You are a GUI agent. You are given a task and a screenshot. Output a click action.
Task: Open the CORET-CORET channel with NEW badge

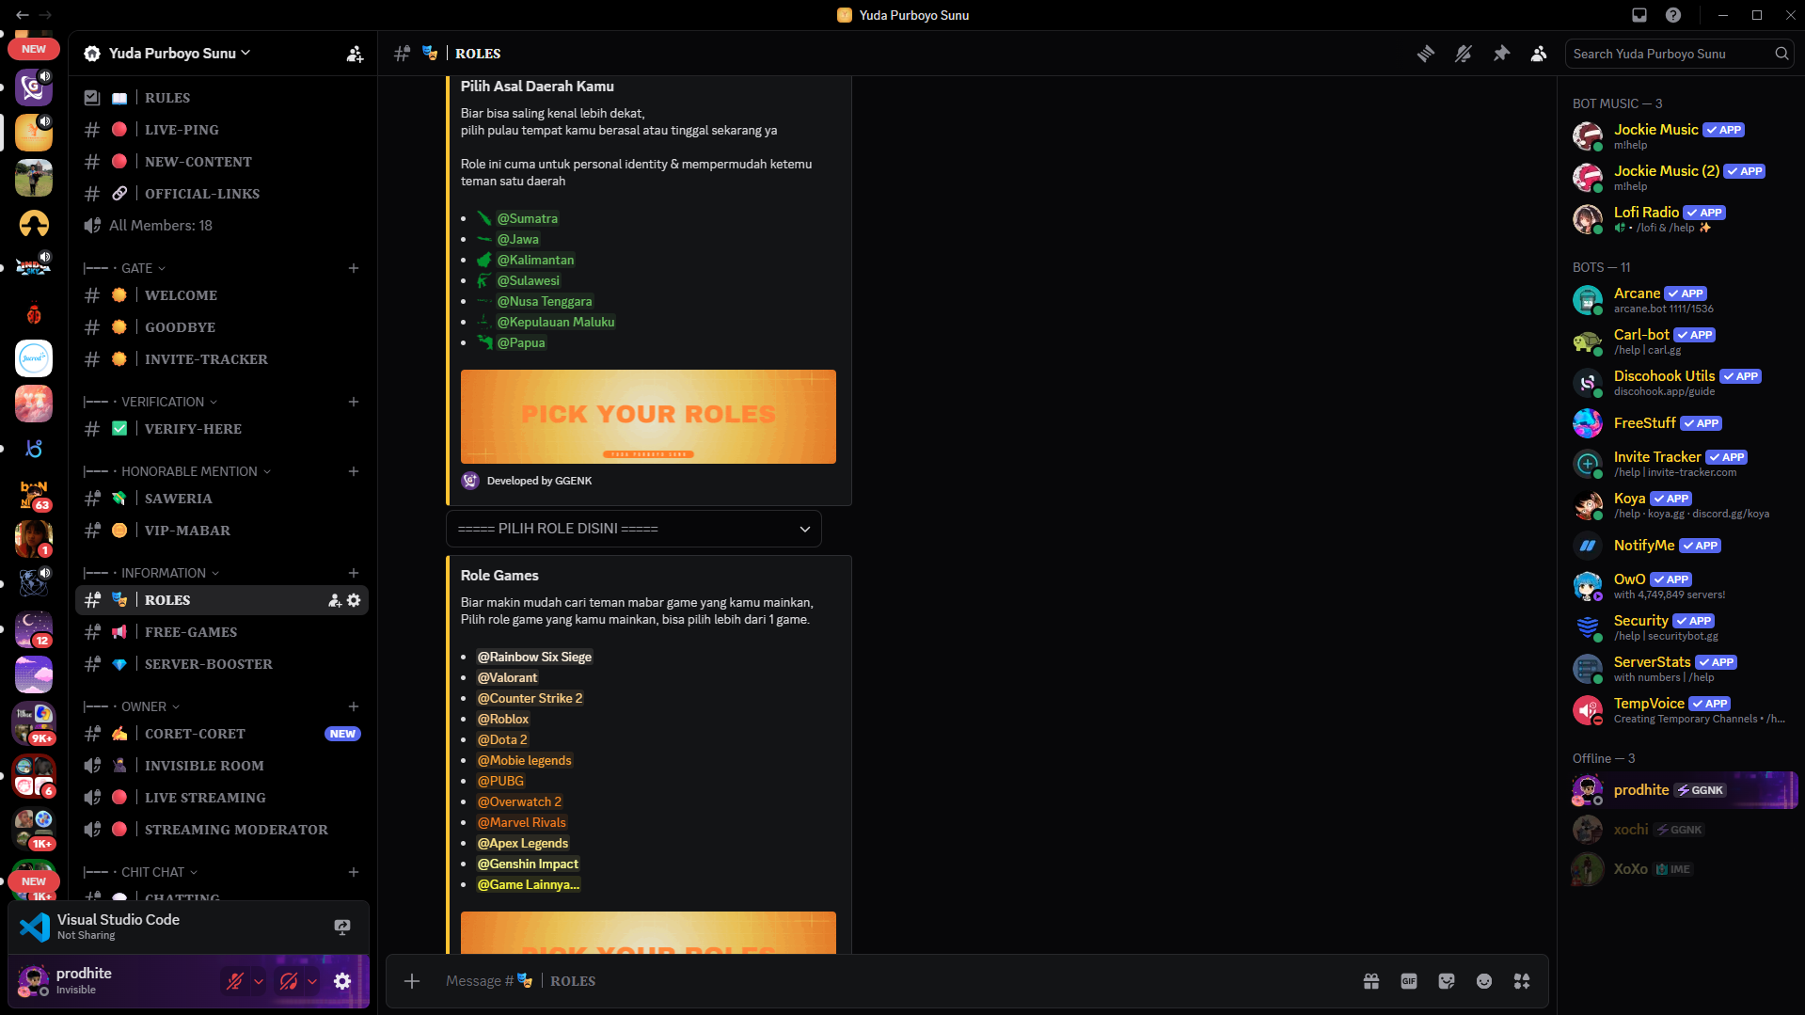pos(222,734)
